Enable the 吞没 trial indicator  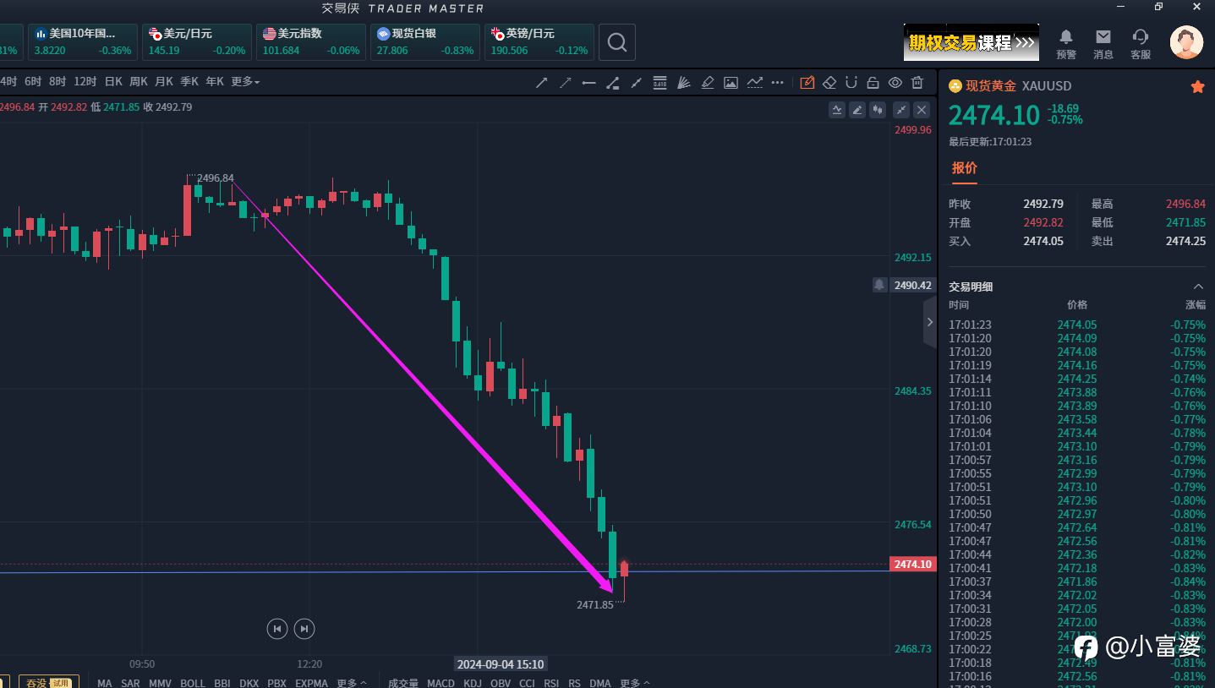point(48,682)
